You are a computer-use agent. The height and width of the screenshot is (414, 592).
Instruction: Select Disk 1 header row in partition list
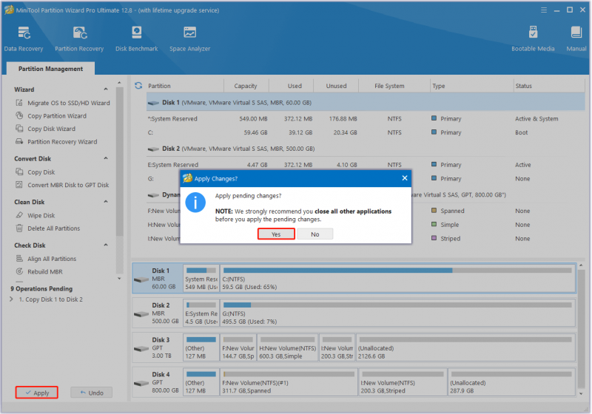coord(366,103)
